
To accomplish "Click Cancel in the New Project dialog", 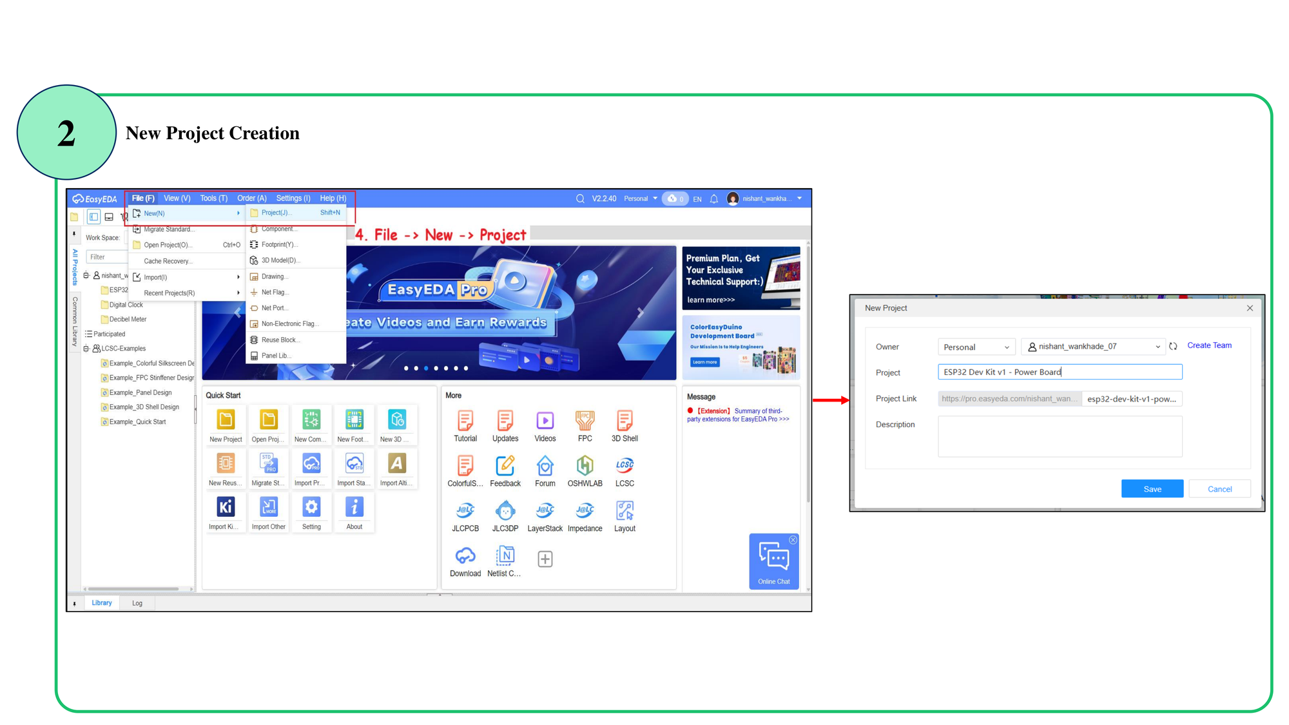I will point(1219,489).
